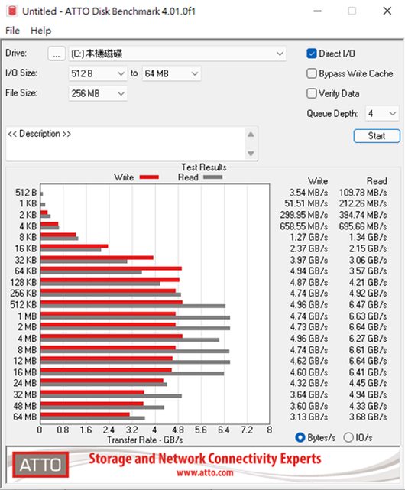Image resolution: width=405 pixels, height=490 pixels.
Task: Click the ATTO Disk Benchmark title bar icon
Action: [12, 11]
